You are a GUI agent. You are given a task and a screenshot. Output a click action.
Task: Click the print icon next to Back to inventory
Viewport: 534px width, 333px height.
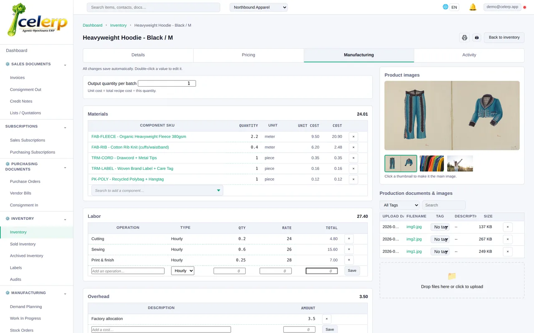click(x=464, y=37)
